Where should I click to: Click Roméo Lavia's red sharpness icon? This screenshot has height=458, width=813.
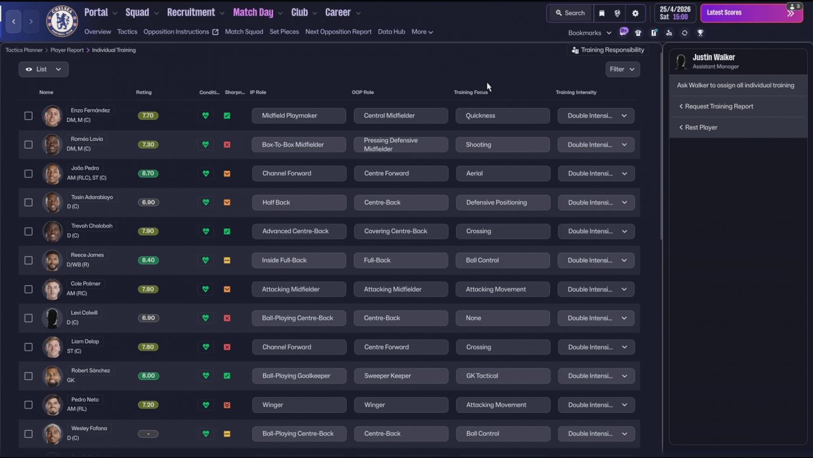point(227,145)
